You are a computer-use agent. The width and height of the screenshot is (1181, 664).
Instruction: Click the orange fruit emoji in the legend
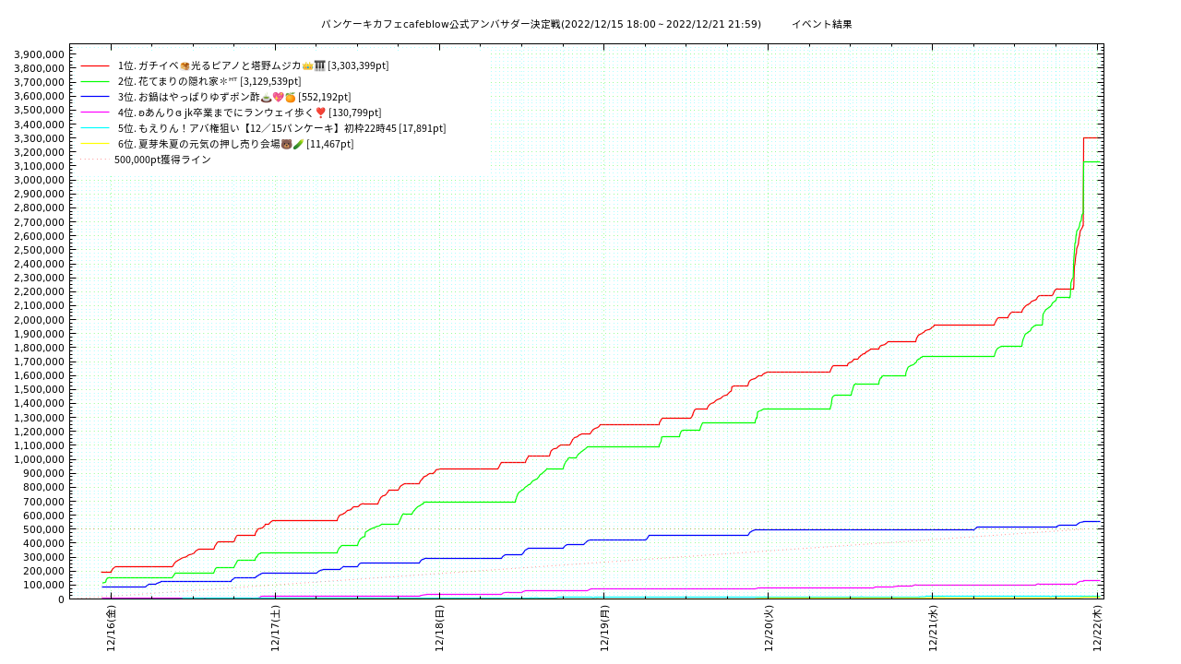click(290, 97)
